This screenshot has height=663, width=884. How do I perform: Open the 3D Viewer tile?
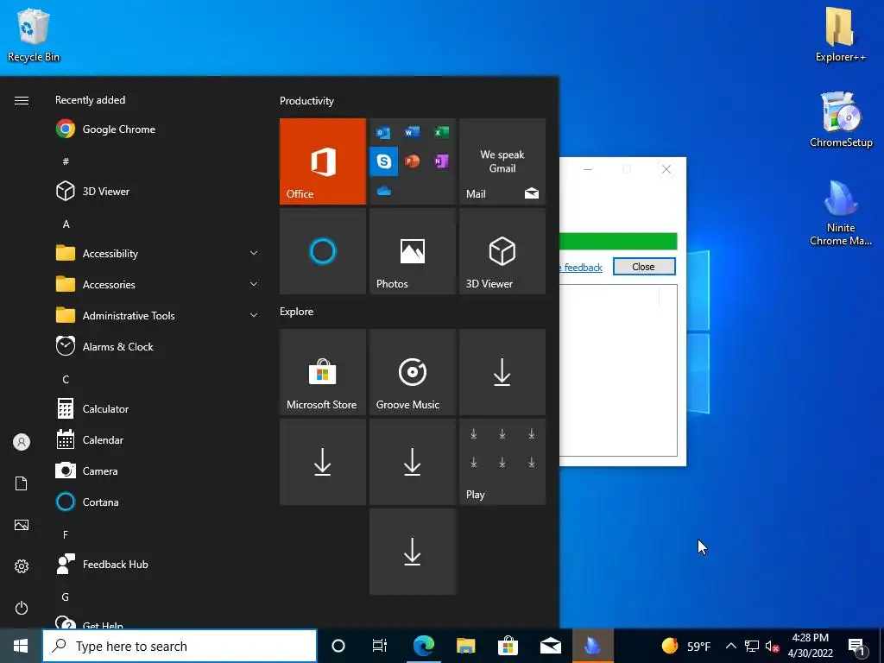502,251
